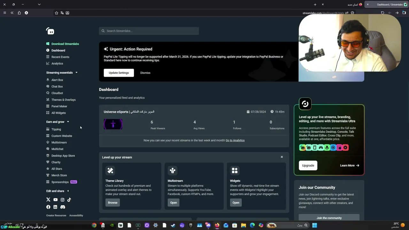Open the TikTok social icon
Image resolution: width=409 pixels, height=230 pixels.
pos(69,200)
